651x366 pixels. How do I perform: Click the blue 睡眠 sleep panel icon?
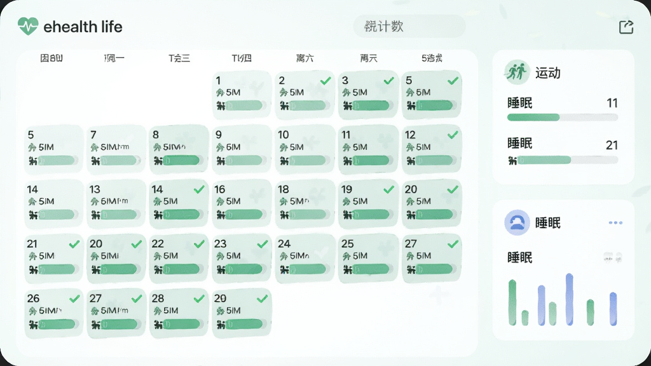click(x=517, y=222)
